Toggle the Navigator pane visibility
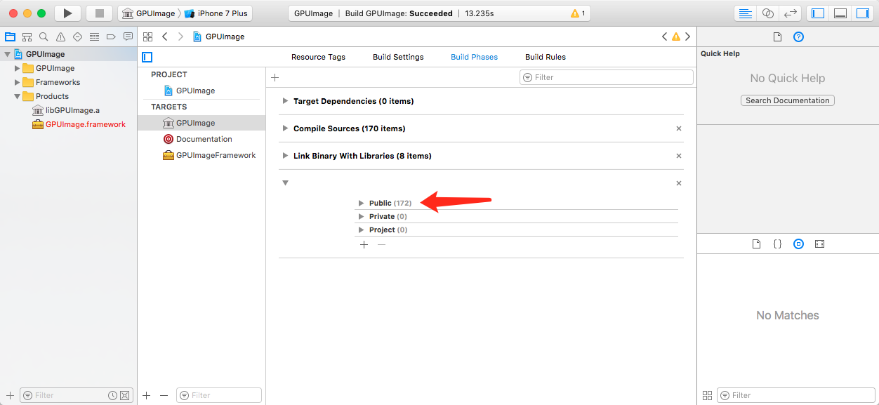The image size is (879, 405). tap(817, 13)
